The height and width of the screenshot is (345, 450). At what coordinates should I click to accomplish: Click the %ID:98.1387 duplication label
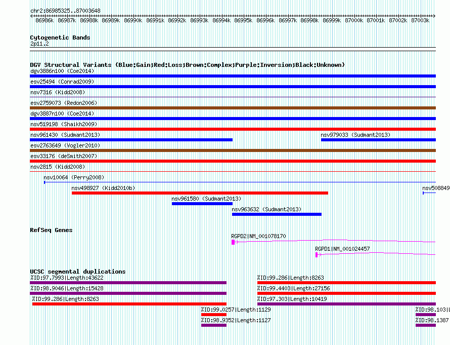[432, 320]
